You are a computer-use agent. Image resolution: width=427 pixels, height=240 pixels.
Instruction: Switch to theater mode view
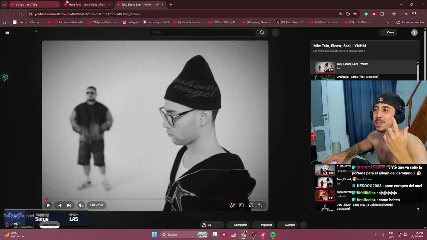(x=241, y=205)
